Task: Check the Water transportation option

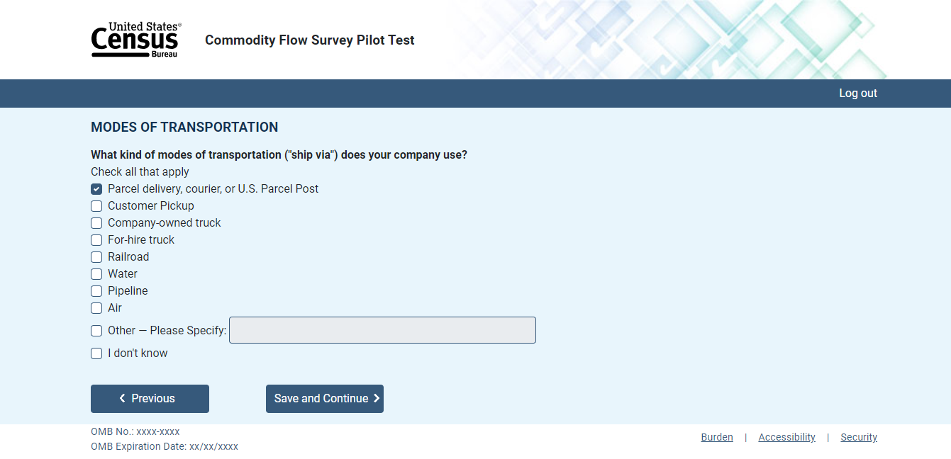Action: tap(96, 274)
